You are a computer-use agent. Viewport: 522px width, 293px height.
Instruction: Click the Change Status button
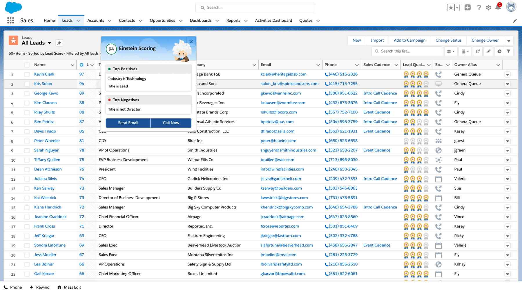pyautogui.click(x=448, y=40)
